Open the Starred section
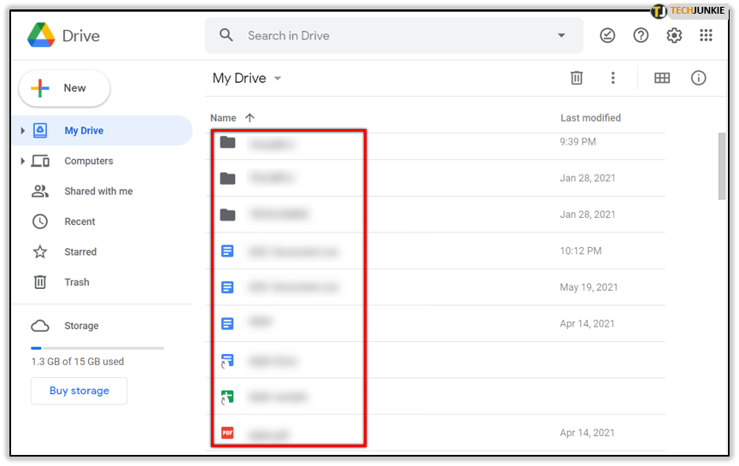 pyautogui.click(x=80, y=252)
